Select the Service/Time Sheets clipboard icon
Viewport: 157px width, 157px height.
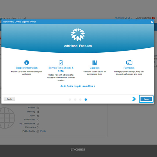pyautogui.click(x=61, y=63)
